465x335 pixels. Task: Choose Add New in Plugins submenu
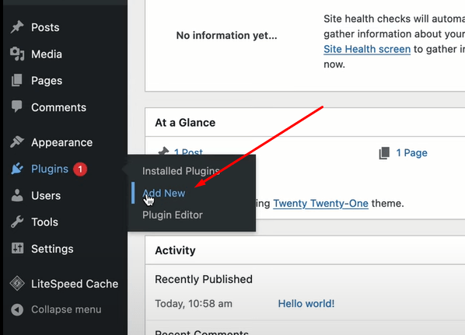click(x=164, y=194)
